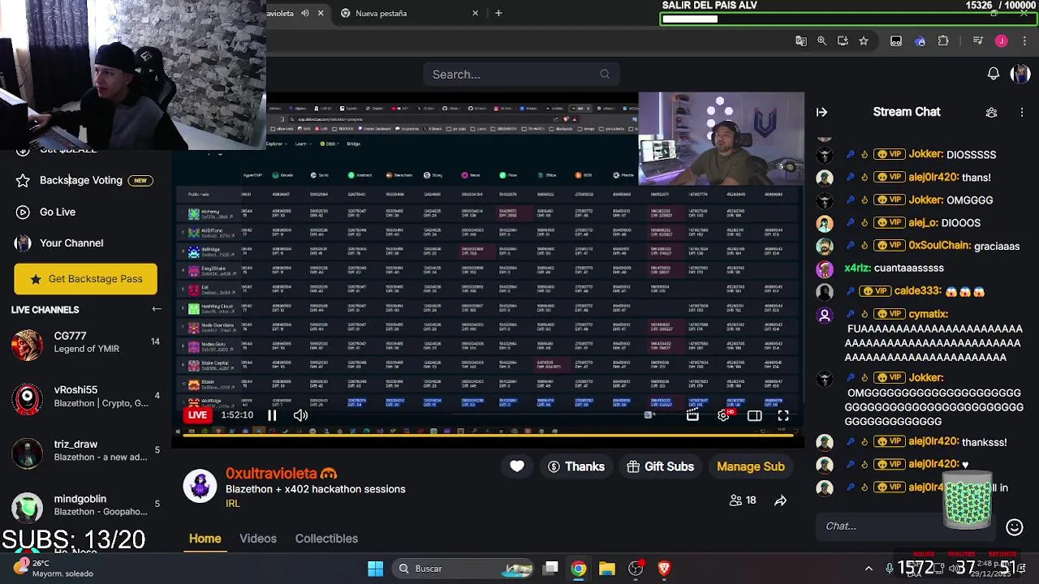Open the notifications bell

[x=994, y=74]
